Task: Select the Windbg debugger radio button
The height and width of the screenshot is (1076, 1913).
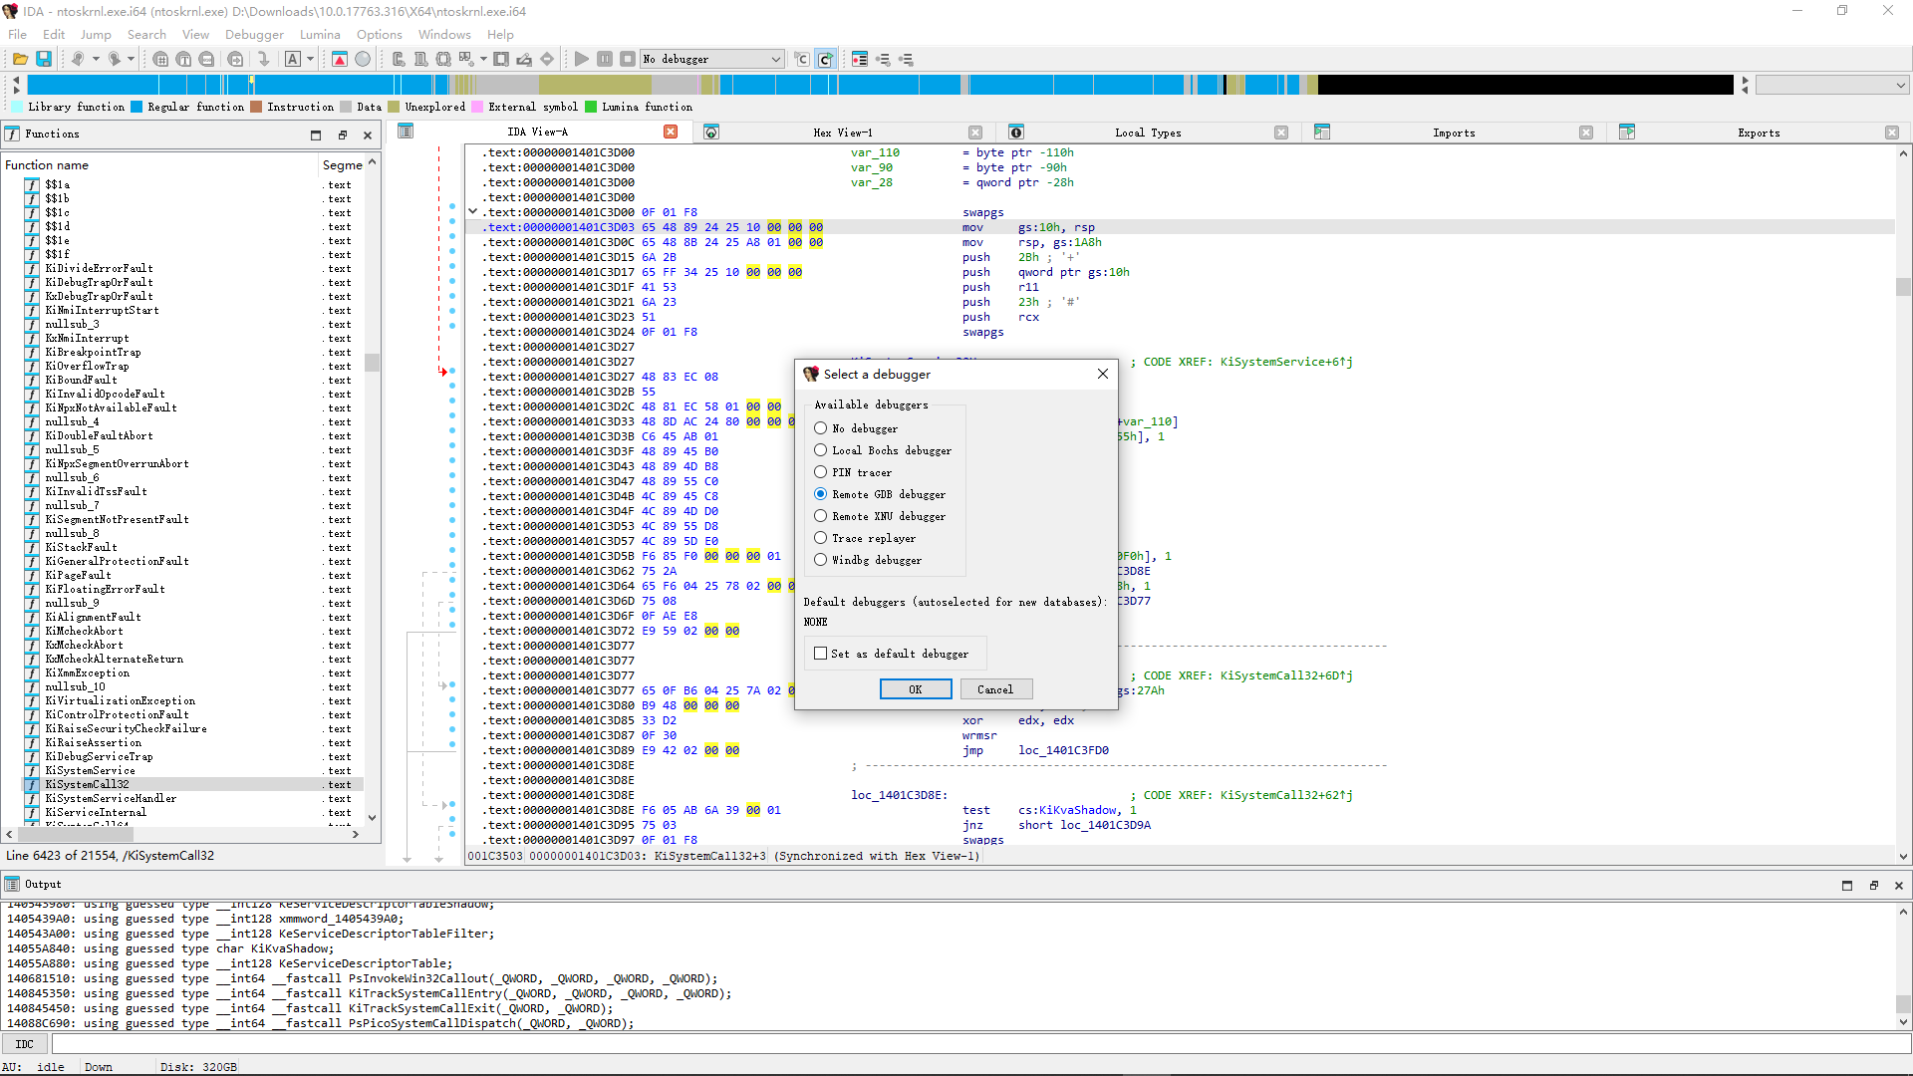Action: (821, 560)
